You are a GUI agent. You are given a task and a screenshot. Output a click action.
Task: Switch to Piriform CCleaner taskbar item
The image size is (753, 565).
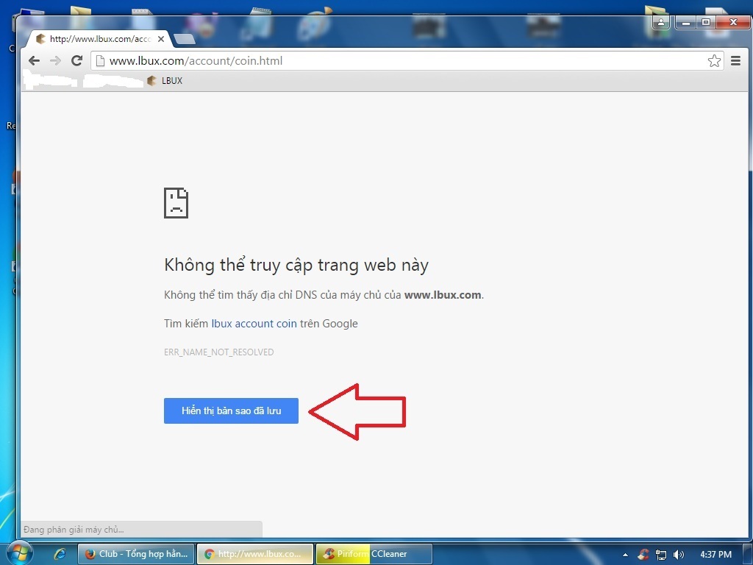click(x=374, y=554)
